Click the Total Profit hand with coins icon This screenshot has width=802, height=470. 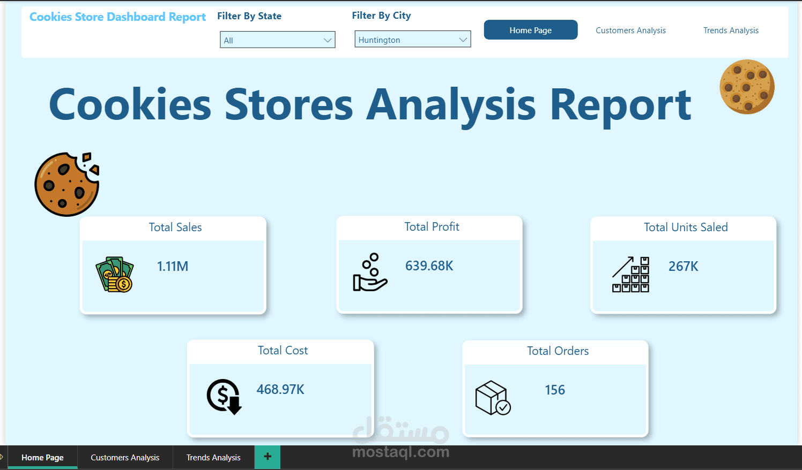pos(370,273)
